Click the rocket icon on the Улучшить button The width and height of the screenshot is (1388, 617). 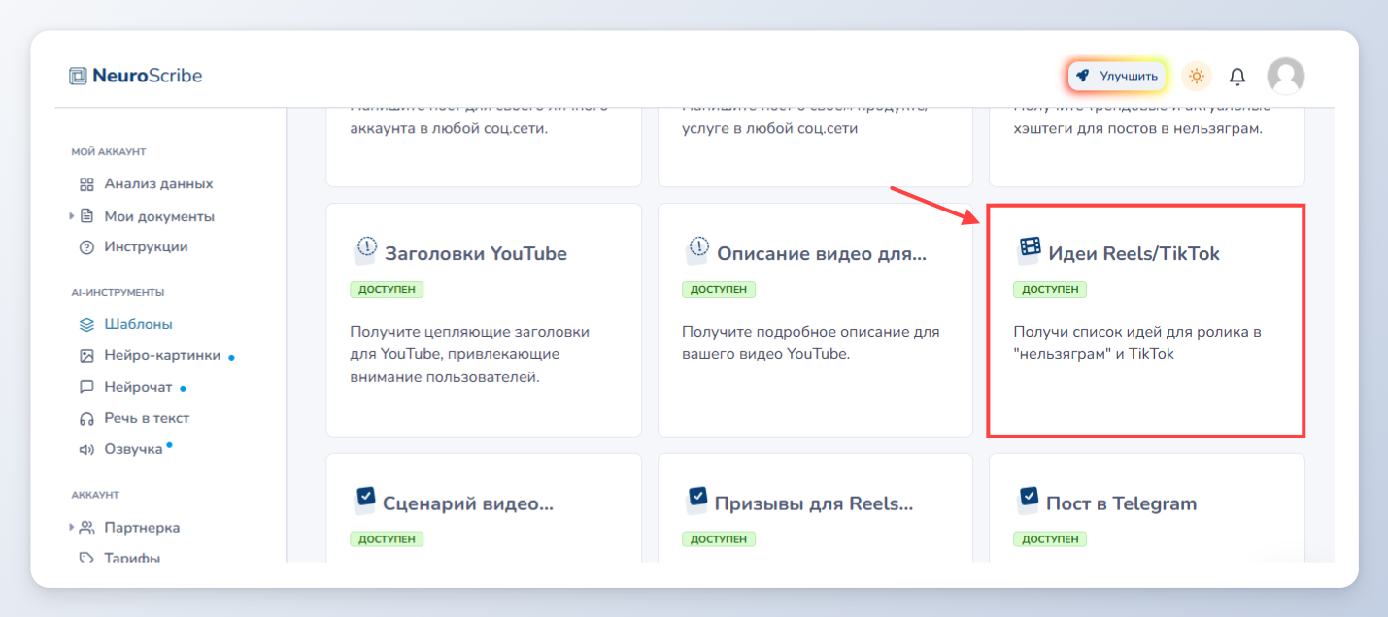coord(1083,76)
